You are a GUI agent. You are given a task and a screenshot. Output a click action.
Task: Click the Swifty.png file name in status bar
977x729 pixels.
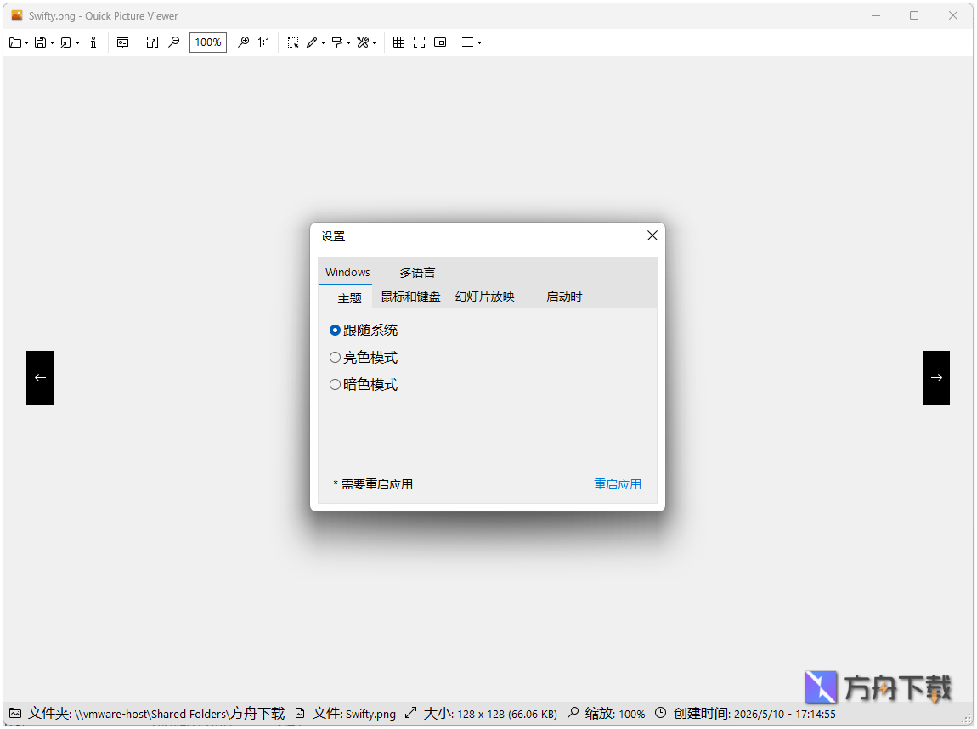[x=370, y=714]
